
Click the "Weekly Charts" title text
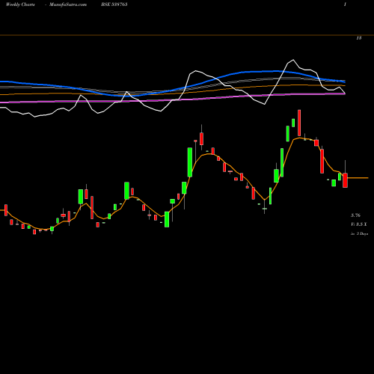pyautogui.click(x=20, y=4)
